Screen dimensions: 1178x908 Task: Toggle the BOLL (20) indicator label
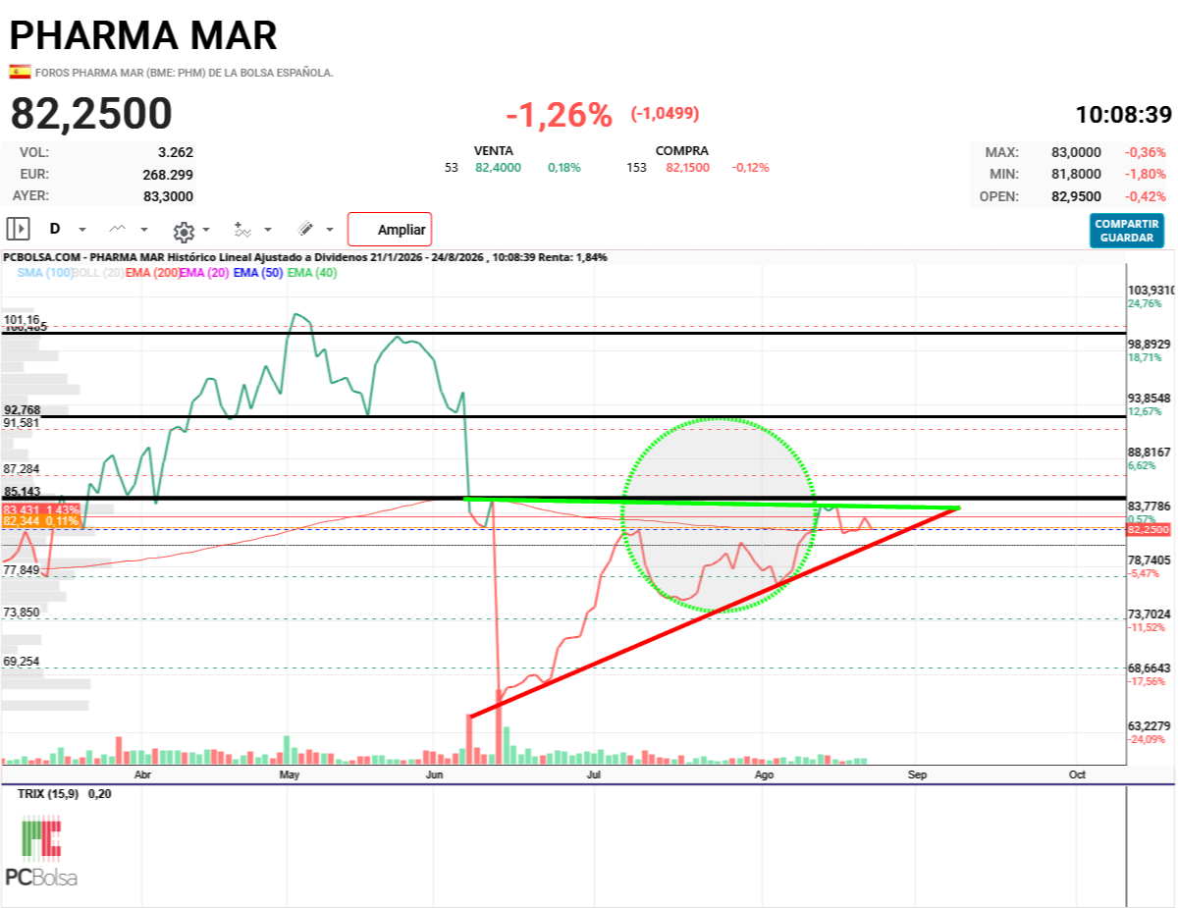[x=98, y=273]
